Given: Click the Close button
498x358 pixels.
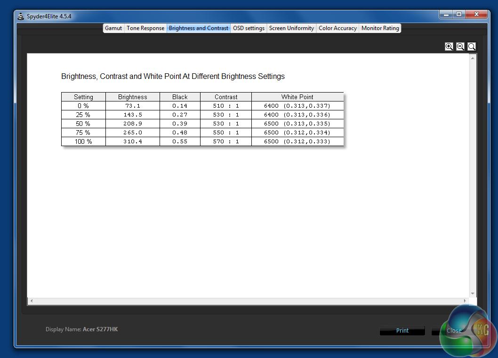Looking at the screenshot, I should tap(454, 331).
